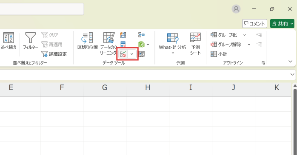Screen dimensions: 297x155
Task: Click 再適用 to reapply filter
Action: 52,45
